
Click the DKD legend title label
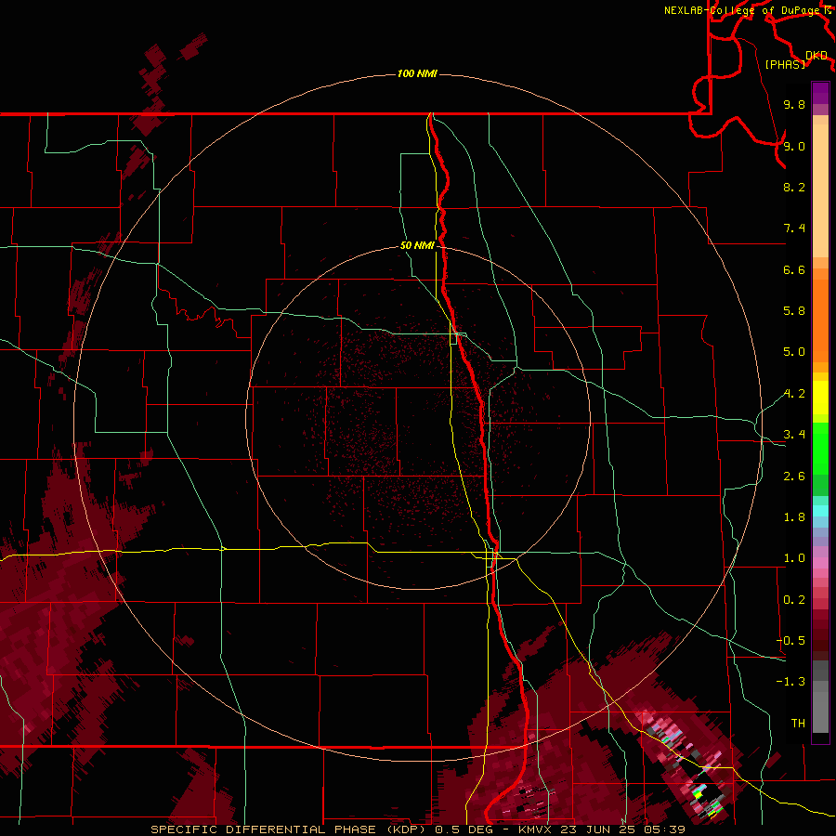point(816,56)
